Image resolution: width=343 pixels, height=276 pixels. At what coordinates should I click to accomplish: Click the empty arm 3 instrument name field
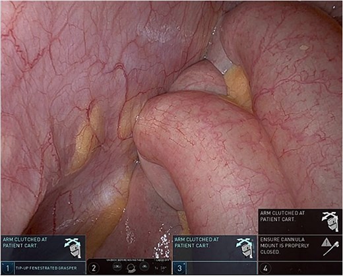[222, 268]
